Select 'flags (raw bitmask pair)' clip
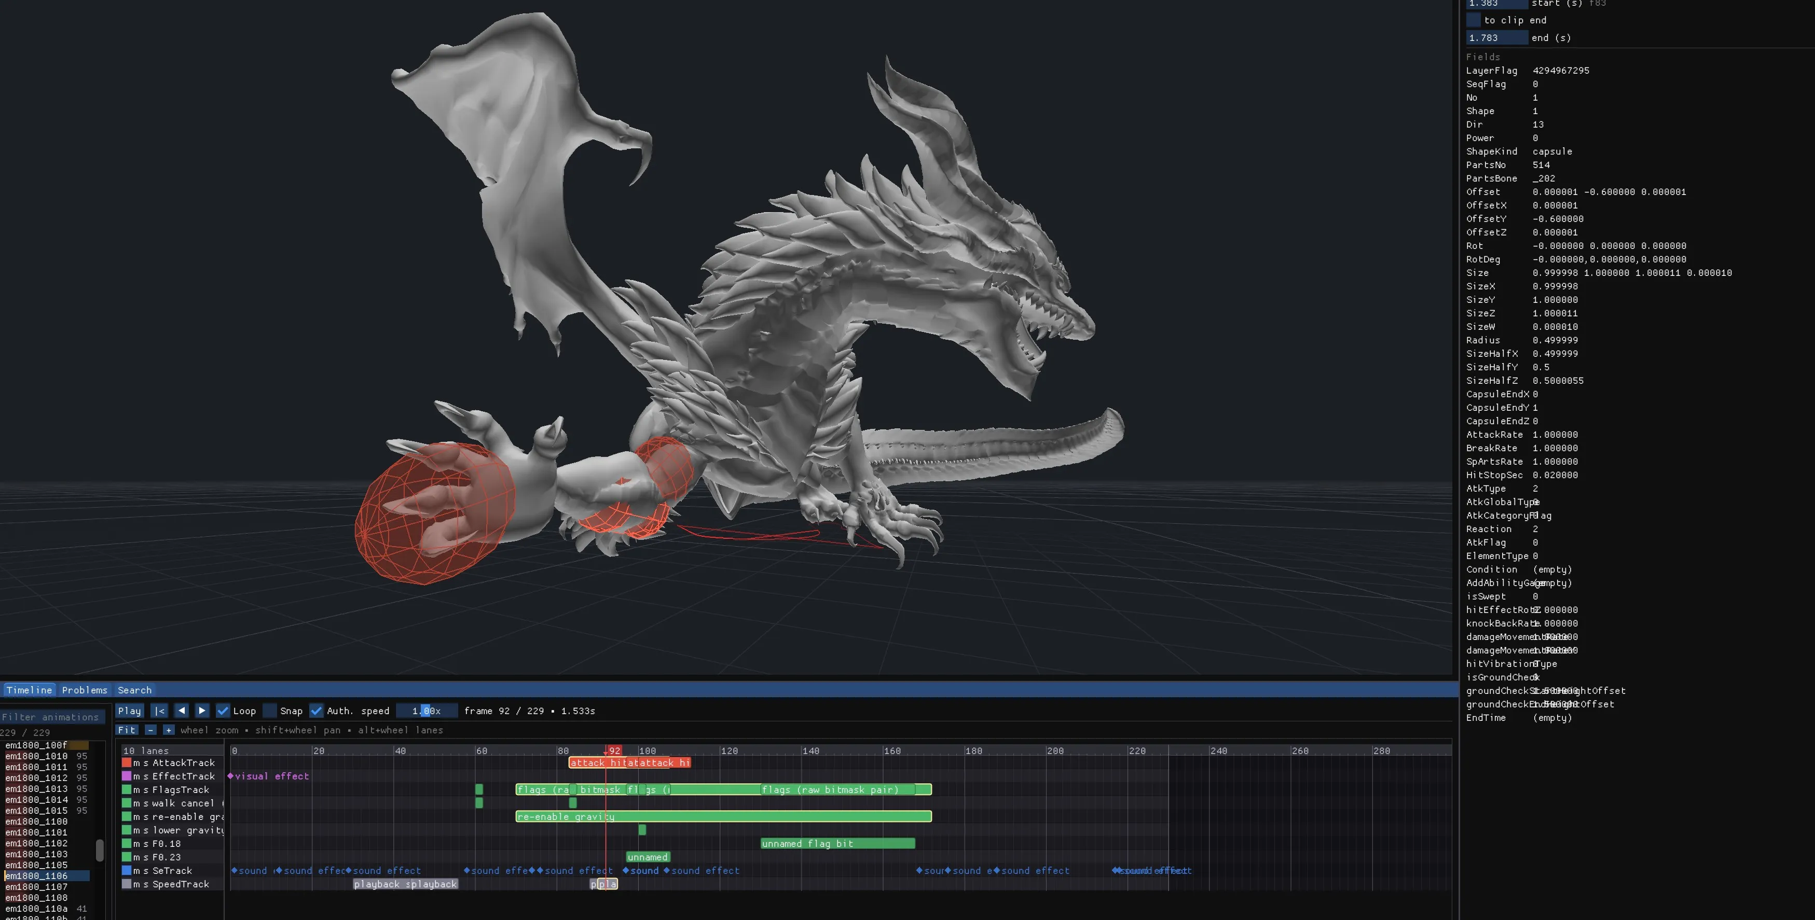 tap(838, 790)
